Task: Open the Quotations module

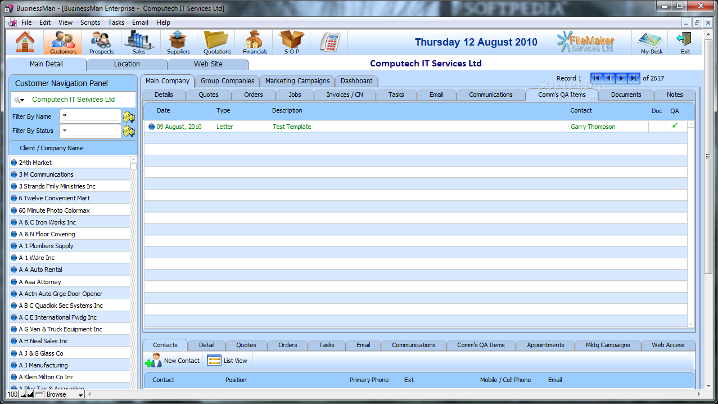Action: 217,43
